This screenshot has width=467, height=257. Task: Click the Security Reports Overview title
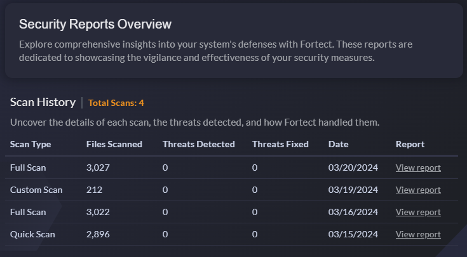point(95,24)
